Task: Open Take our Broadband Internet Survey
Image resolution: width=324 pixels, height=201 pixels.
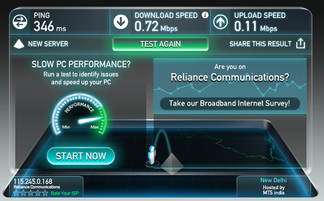Action: coord(230,104)
